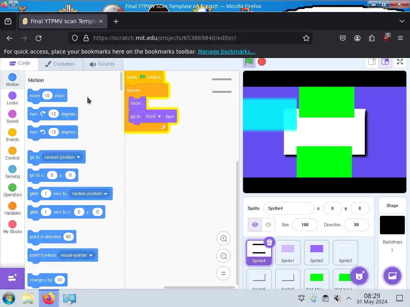Click the green flag to run project
The image size is (410, 307).
tap(249, 62)
